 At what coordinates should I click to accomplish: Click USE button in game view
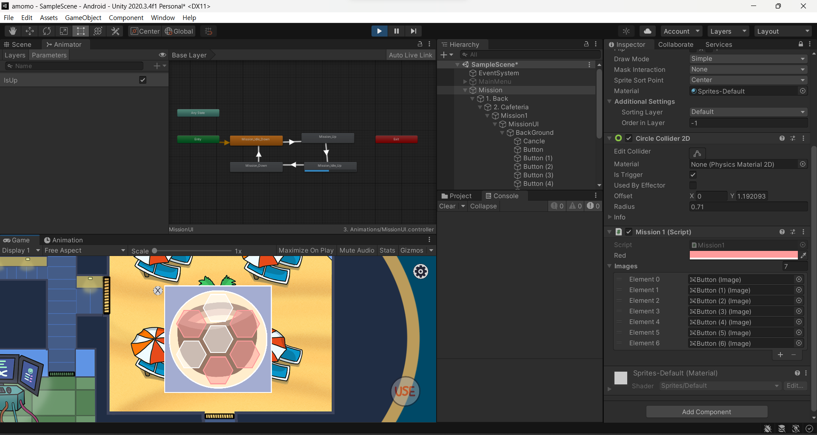point(405,391)
